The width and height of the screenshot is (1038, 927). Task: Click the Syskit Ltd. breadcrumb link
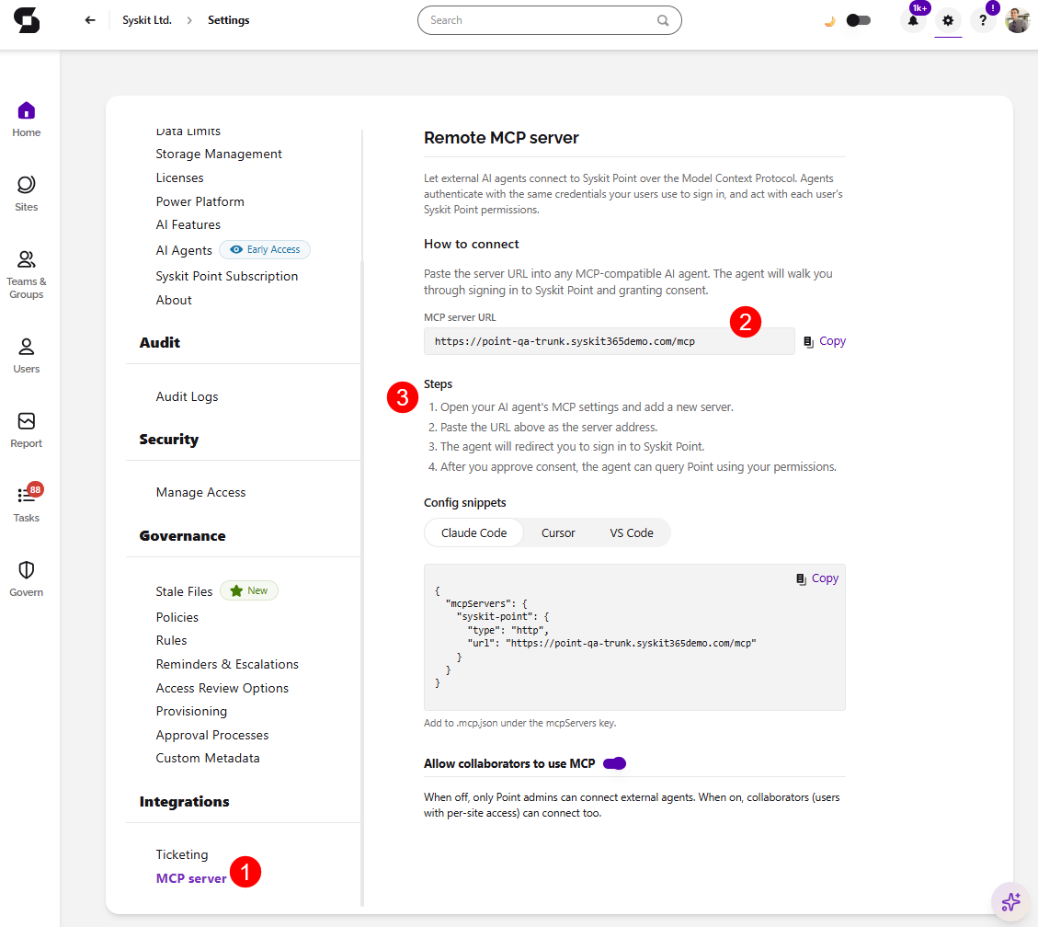pos(147,20)
